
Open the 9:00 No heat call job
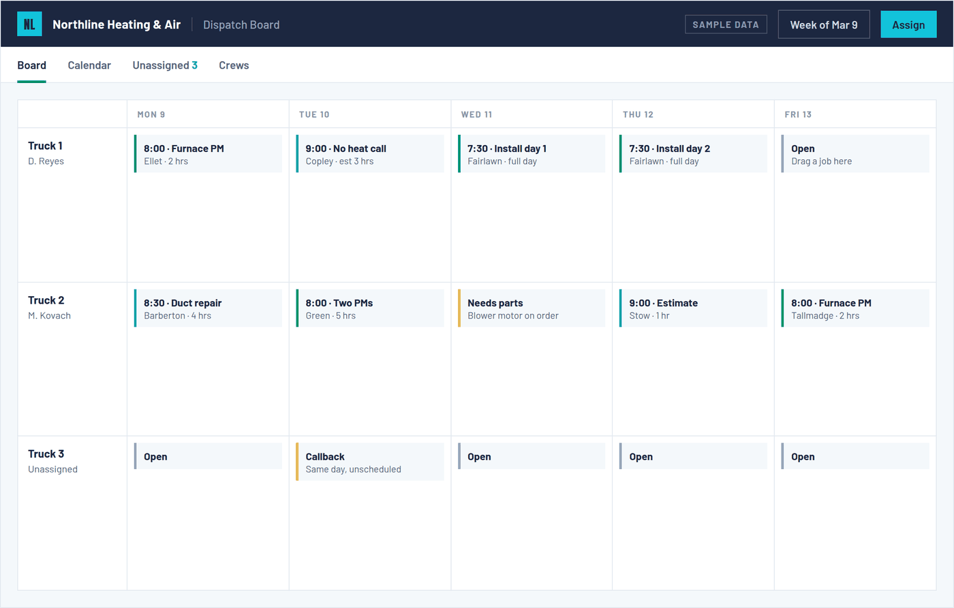(x=370, y=154)
